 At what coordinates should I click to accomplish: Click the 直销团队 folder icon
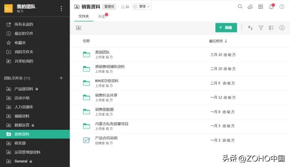tap(86, 54)
